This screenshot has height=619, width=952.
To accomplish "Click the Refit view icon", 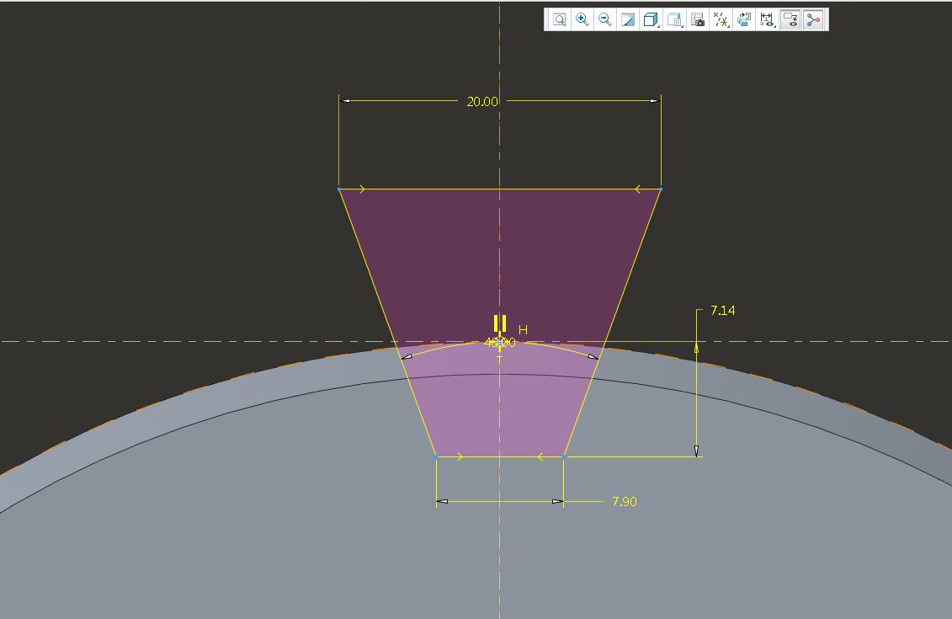I will click(559, 19).
